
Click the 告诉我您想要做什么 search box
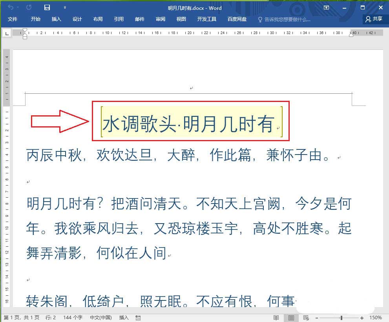click(x=285, y=19)
